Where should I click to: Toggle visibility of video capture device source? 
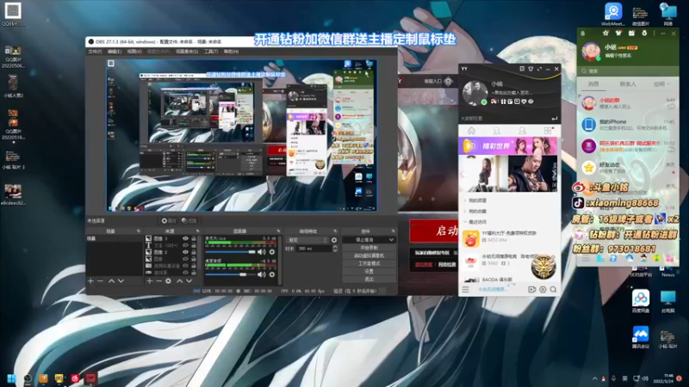click(x=185, y=266)
